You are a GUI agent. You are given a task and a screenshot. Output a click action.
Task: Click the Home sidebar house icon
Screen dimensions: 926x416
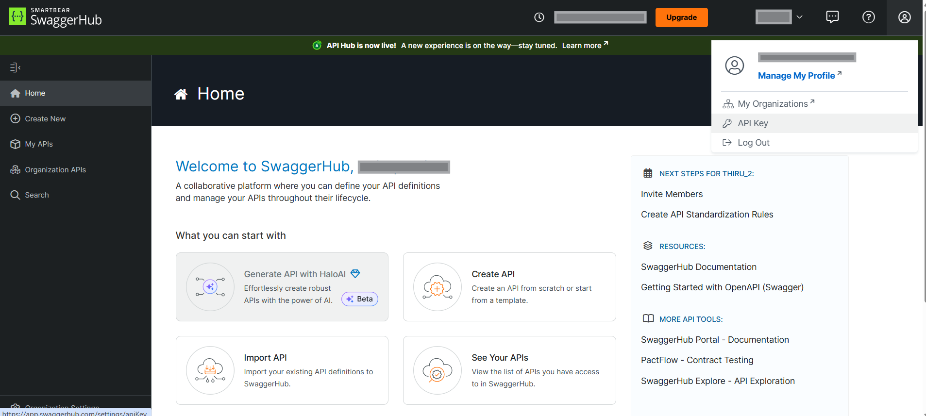pos(16,93)
